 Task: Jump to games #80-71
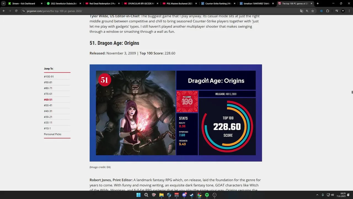tap(48, 88)
